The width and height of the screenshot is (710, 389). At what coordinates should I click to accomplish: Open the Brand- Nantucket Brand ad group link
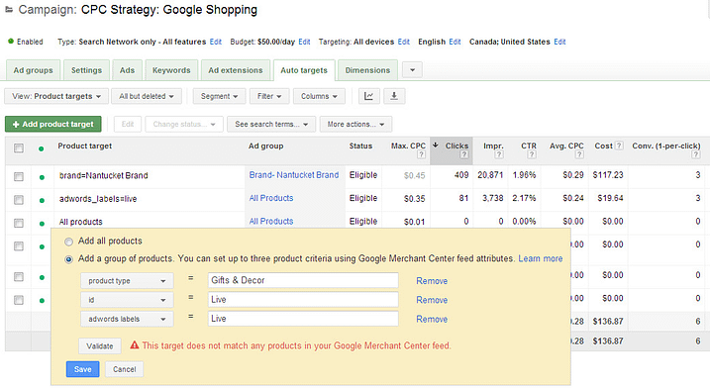click(x=294, y=175)
